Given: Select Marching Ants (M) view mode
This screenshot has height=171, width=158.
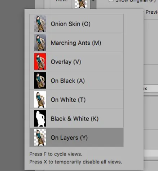Looking at the screenshot, I should coord(76,43).
